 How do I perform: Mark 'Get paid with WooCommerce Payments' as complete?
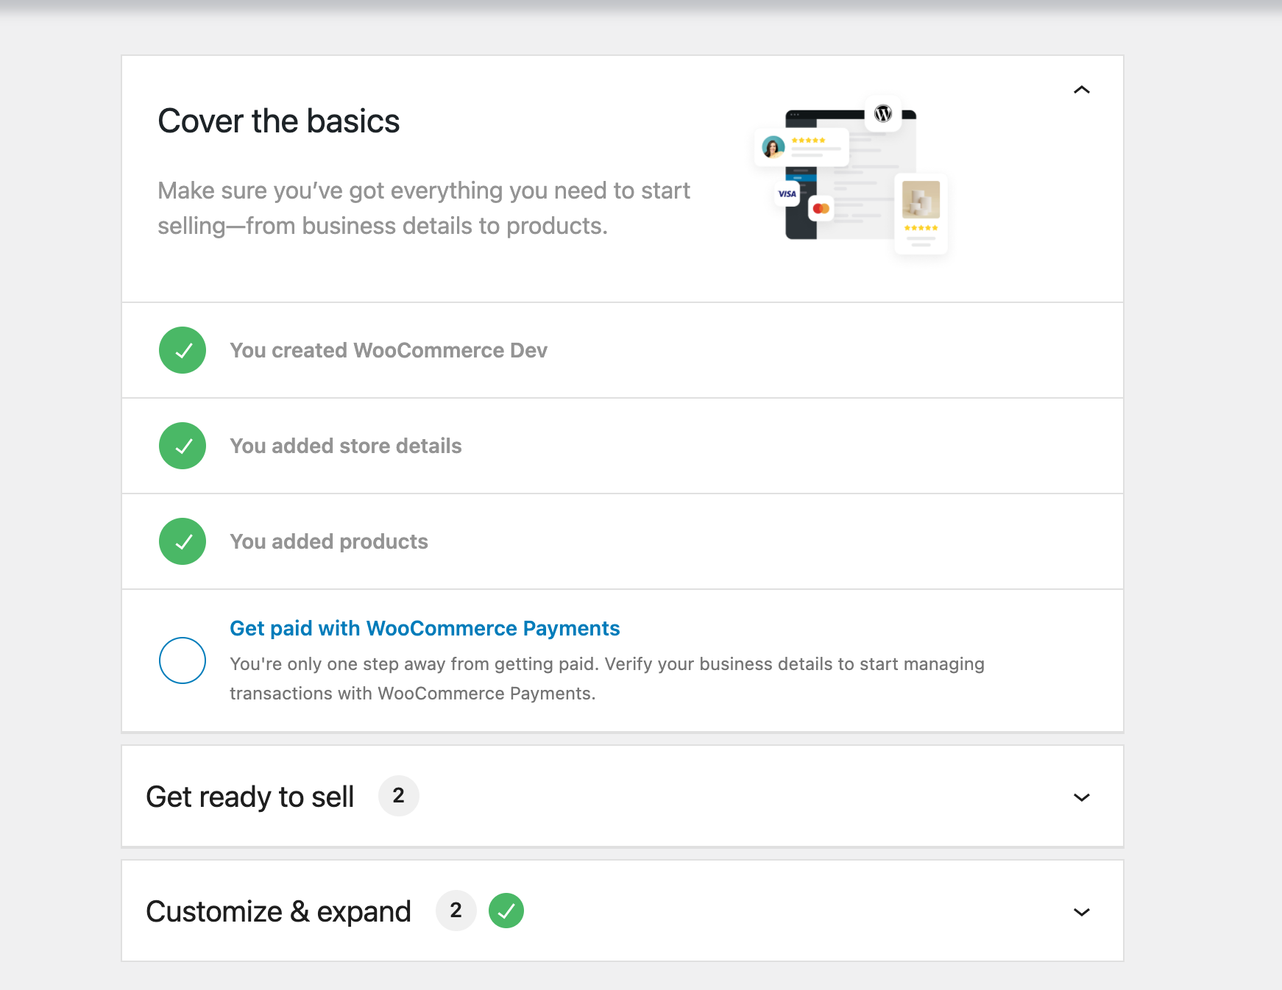(182, 660)
